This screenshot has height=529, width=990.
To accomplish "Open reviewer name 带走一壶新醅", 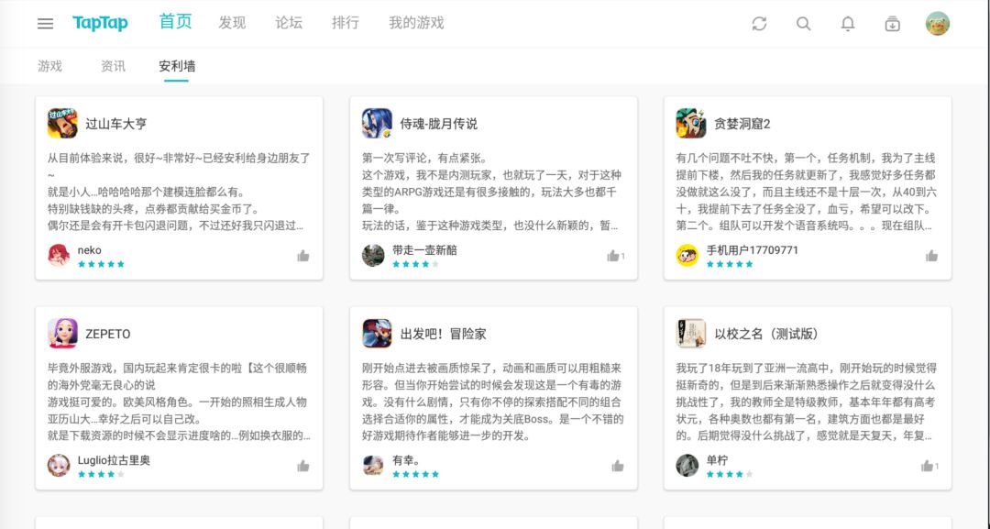I will click(424, 250).
